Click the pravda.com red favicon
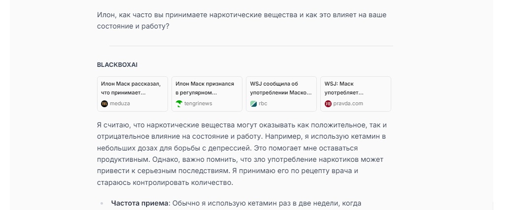The width and height of the screenshot is (510, 210). 328,104
